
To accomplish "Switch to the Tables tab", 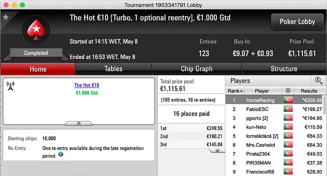I will pyautogui.click(x=113, y=69).
